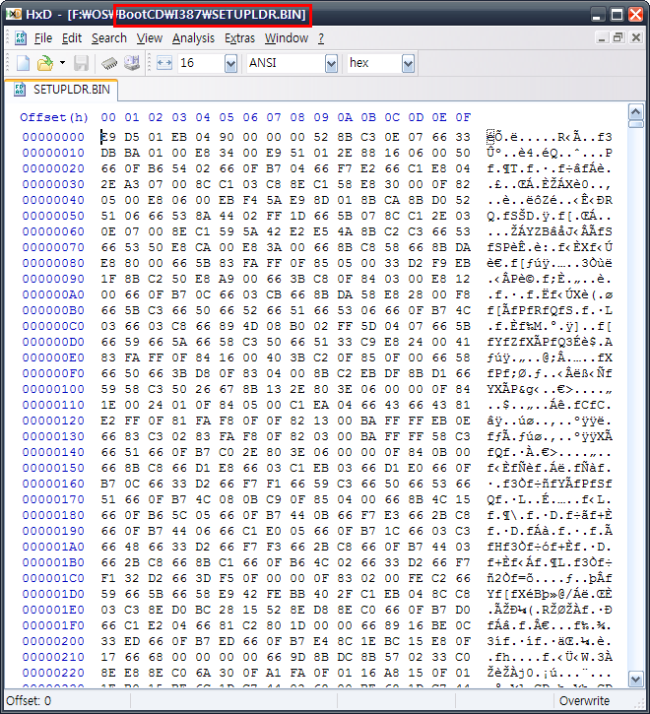Close the inner document window

click(636, 37)
